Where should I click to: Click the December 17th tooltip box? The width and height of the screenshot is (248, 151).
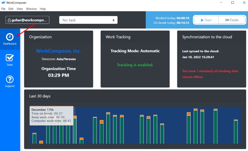(x=51, y=116)
